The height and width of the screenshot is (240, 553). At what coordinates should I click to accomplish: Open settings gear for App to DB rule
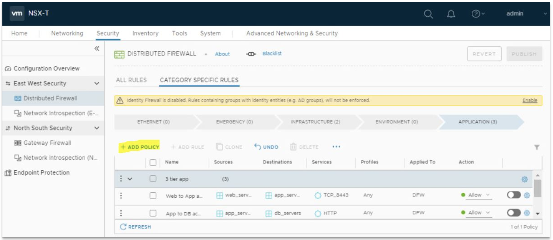point(527,213)
